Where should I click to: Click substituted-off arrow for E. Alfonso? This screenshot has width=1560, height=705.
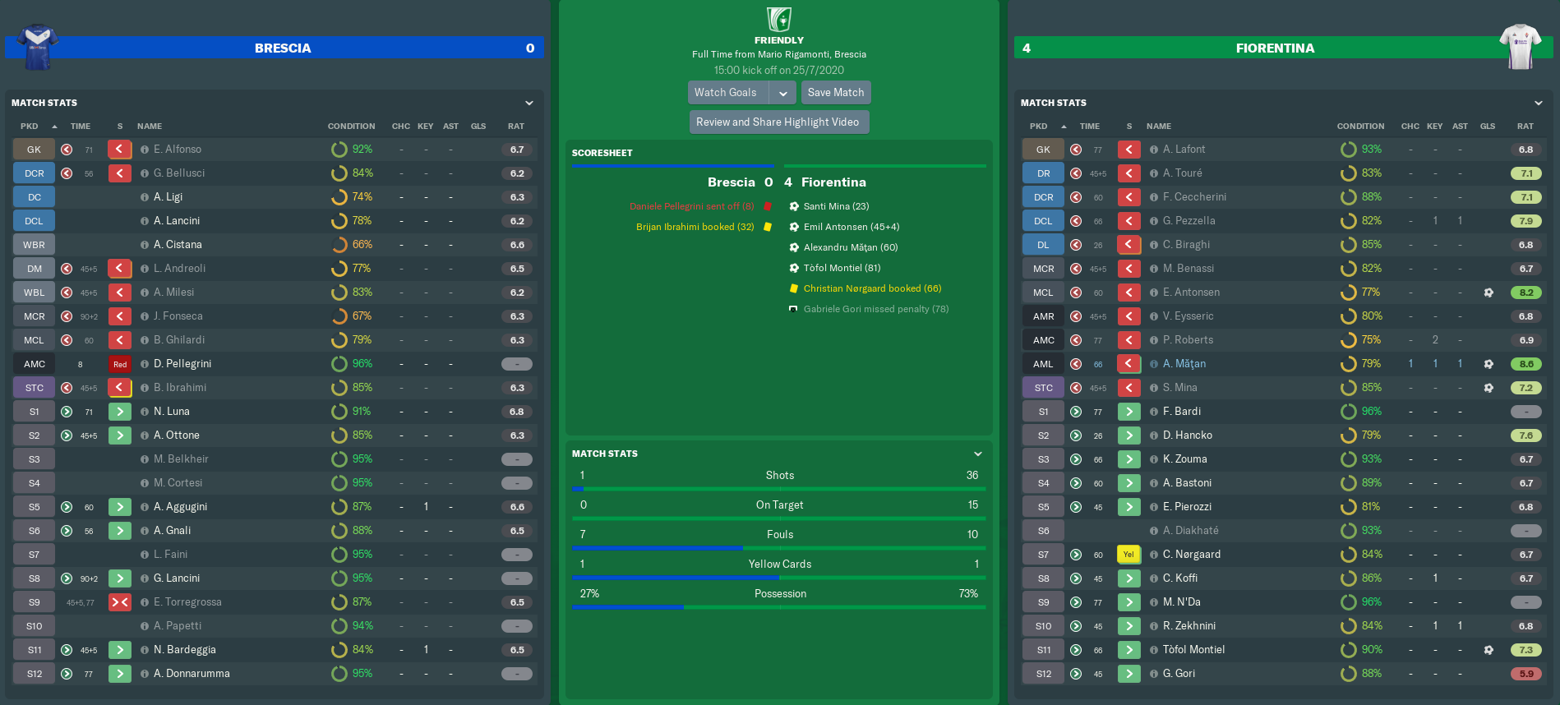pyautogui.click(x=120, y=150)
